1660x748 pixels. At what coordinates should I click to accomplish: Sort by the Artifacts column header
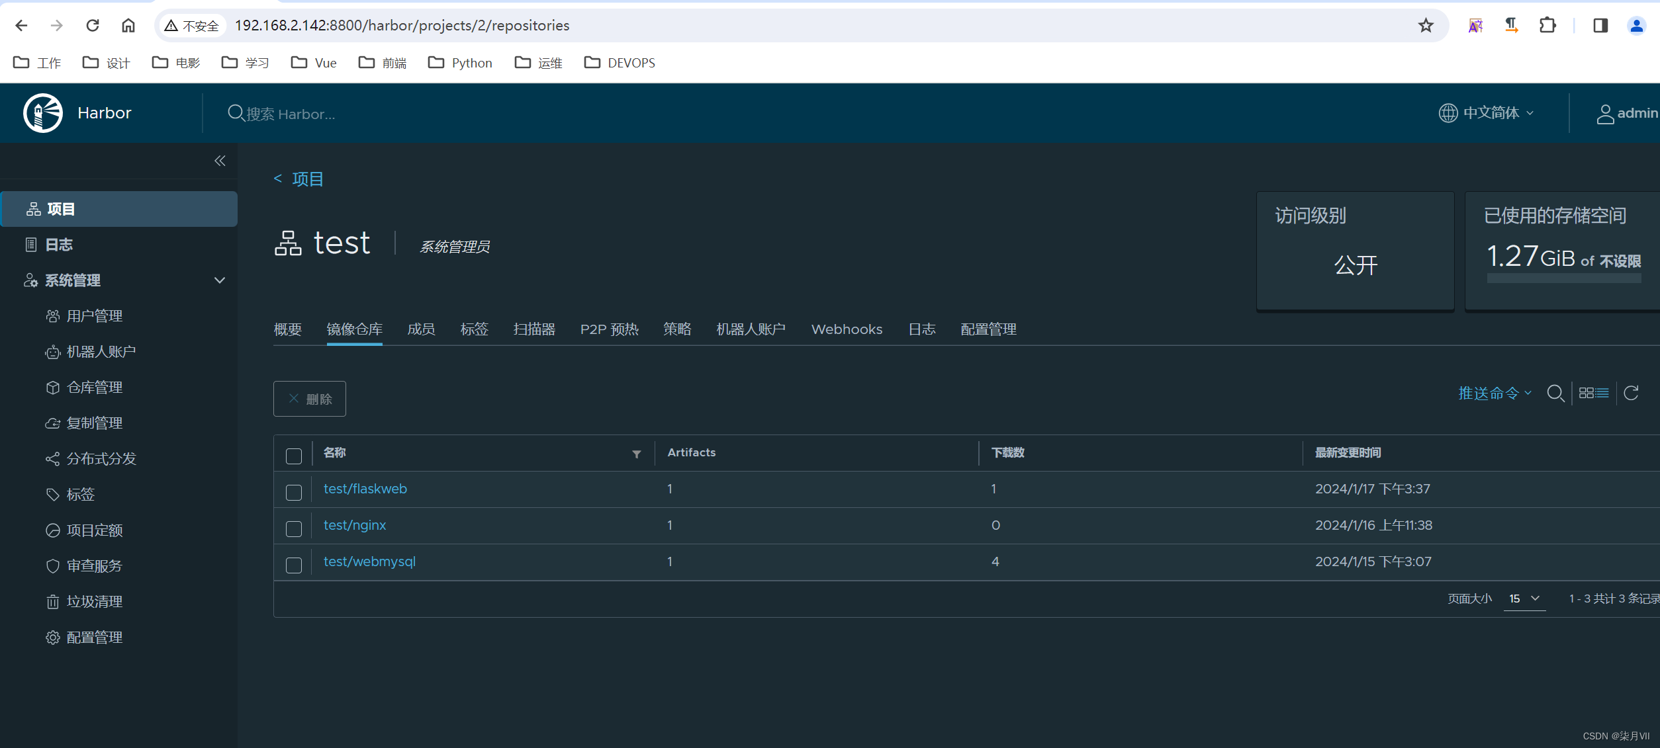tap(691, 452)
